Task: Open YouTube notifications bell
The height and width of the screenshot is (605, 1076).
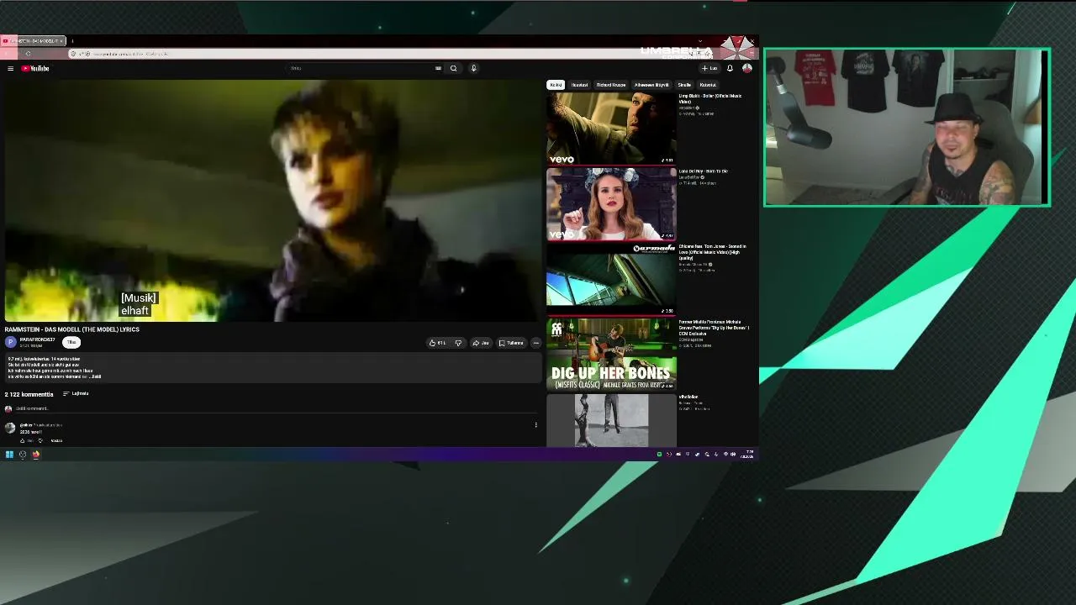Action: coord(730,68)
